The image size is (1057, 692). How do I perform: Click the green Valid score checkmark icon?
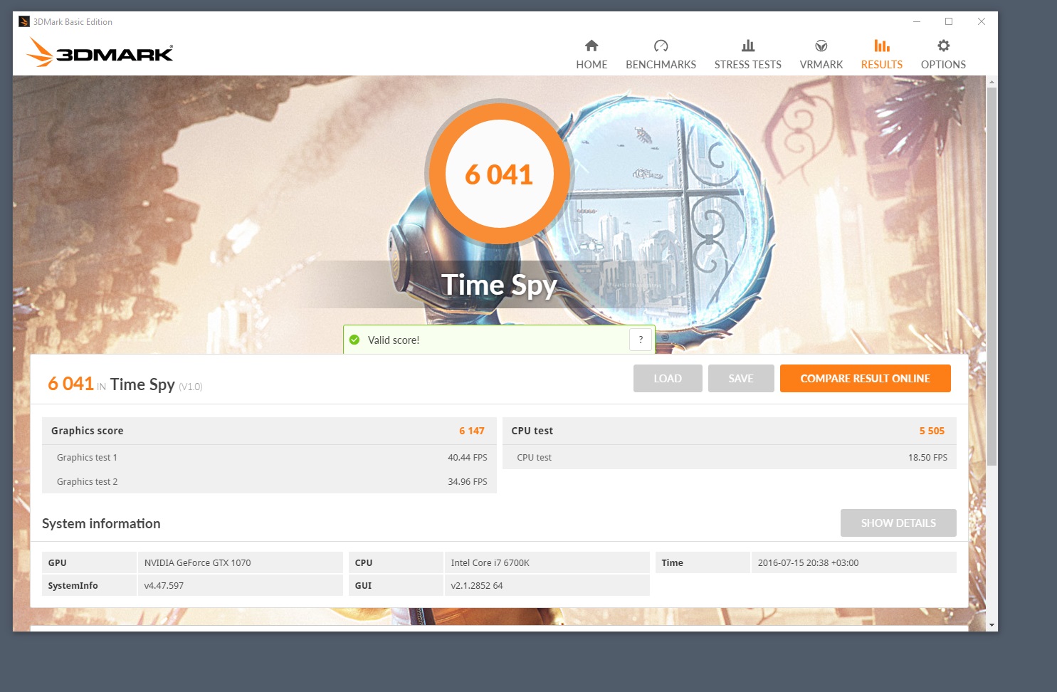pos(354,340)
